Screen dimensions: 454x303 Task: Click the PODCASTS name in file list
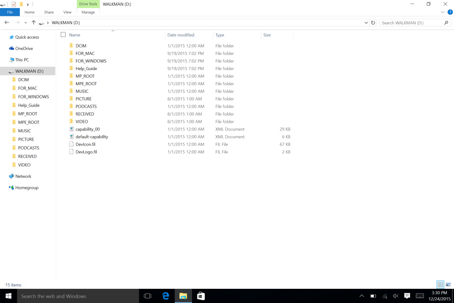(86, 106)
